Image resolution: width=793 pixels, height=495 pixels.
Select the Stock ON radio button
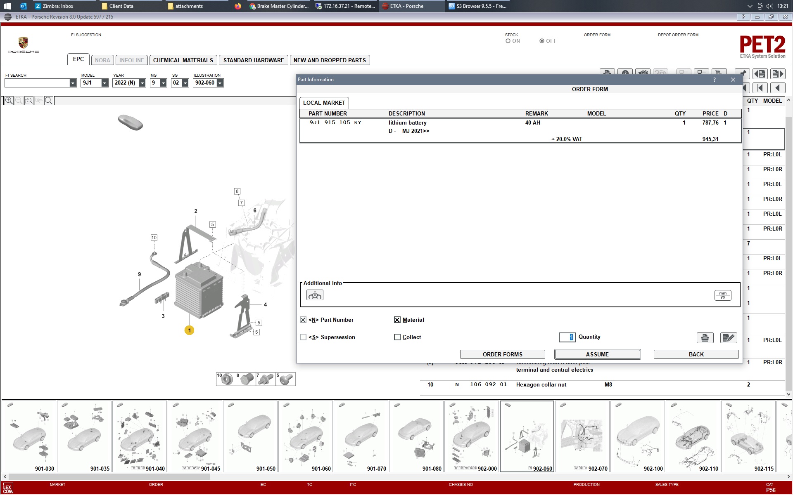(x=508, y=41)
